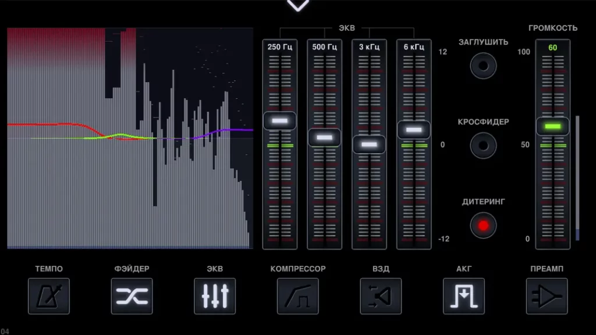Click the 3 кГц slider handle

click(369, 144)
